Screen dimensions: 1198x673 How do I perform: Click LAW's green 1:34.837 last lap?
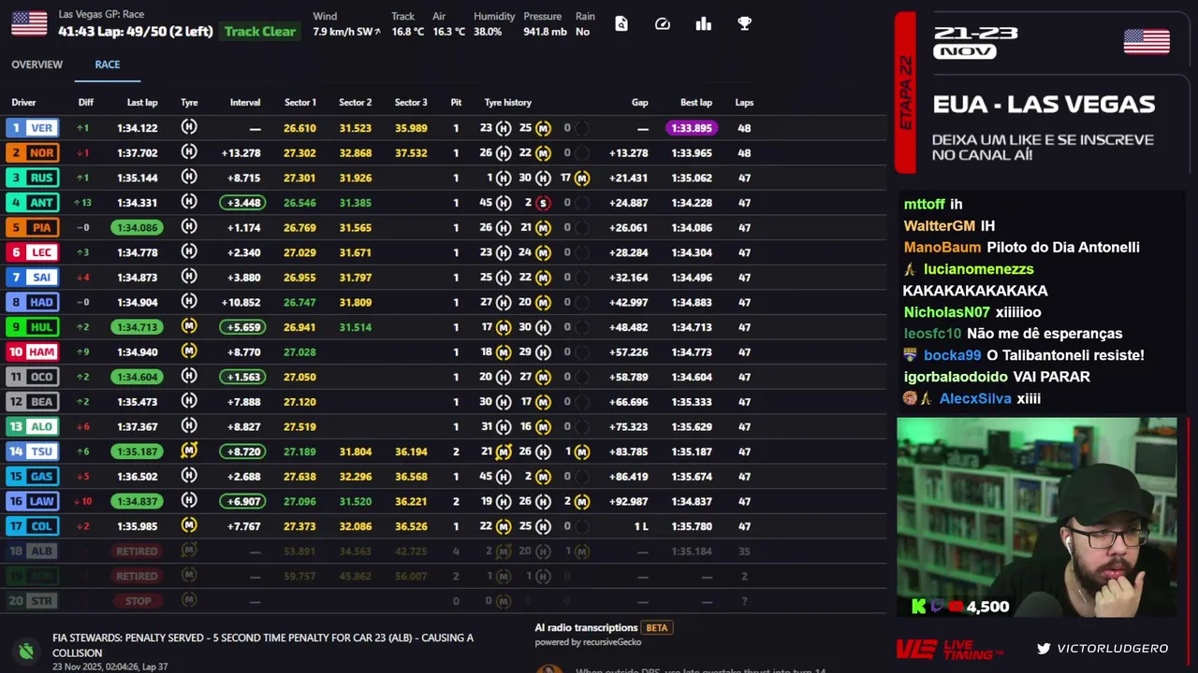click(137, 501)
